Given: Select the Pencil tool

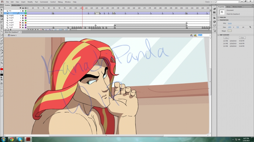Looking at the screenshot, I should [2, 38].
